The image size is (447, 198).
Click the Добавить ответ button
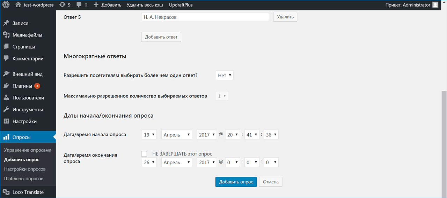[x=161, y=37]
